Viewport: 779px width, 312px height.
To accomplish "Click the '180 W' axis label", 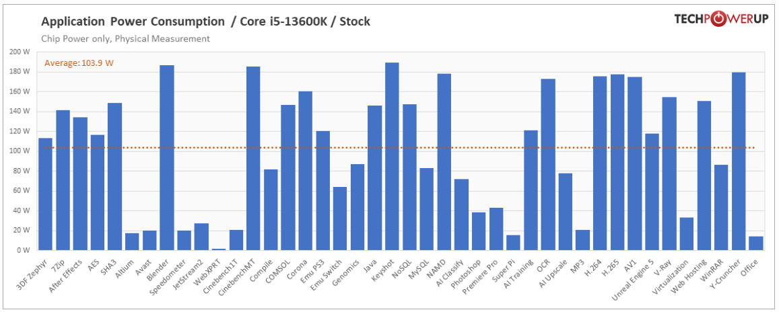I will click(20, 71).
